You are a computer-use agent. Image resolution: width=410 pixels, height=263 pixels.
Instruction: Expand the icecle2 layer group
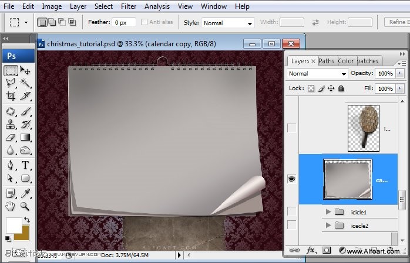click(327, 225)
